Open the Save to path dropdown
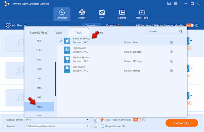Viewport: 204px width, 132px height. (x=87, y=126)
